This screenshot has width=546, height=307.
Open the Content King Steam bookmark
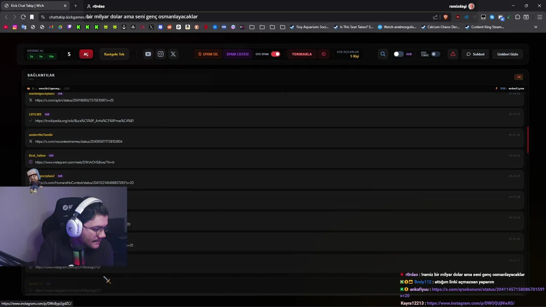click(484, 27)
